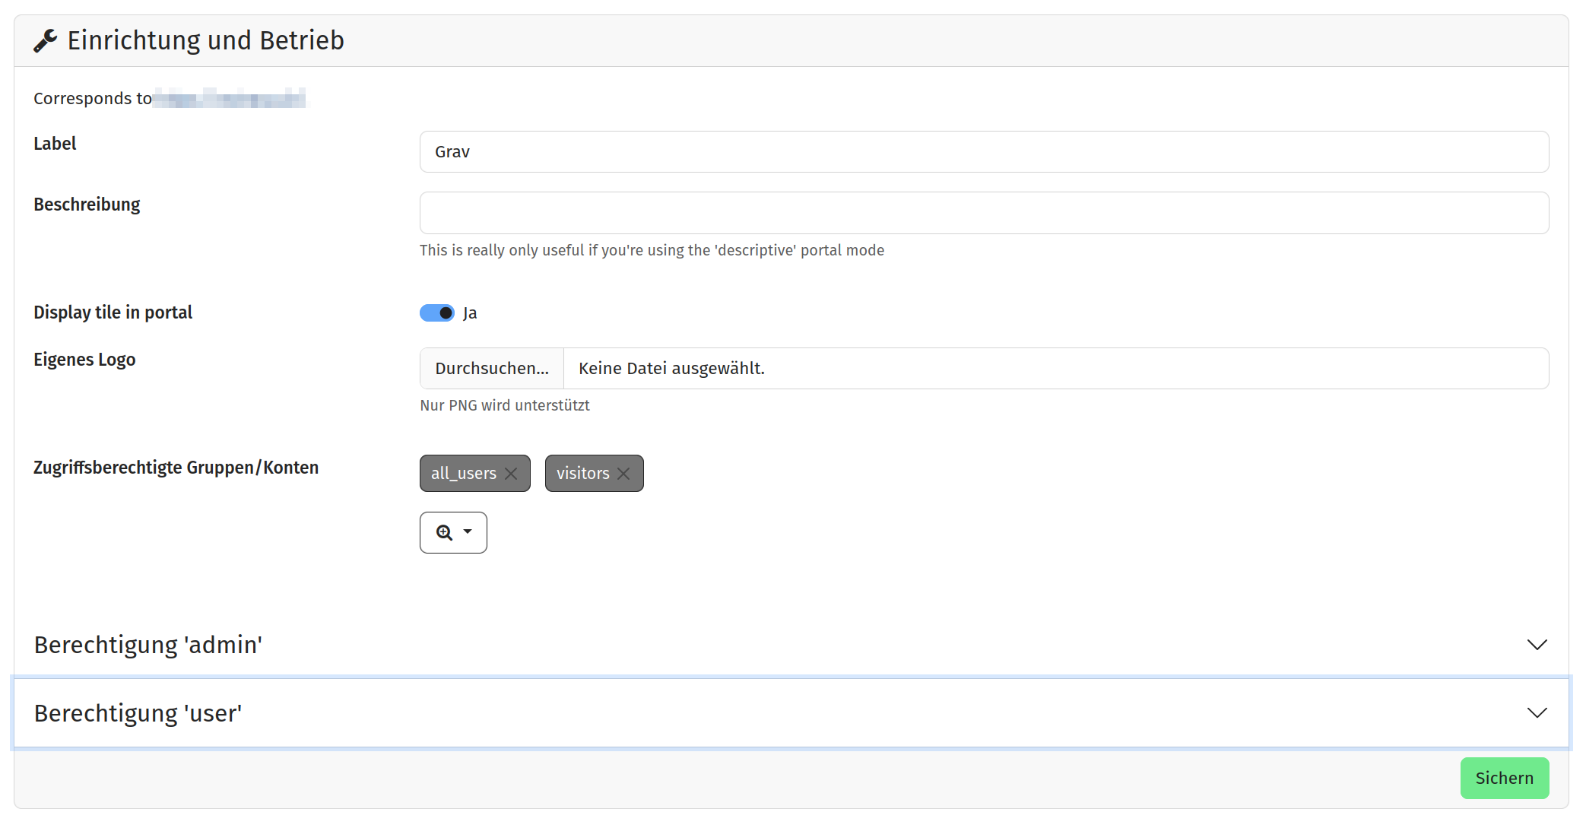Click the visitors tag label

click(582, 474)
